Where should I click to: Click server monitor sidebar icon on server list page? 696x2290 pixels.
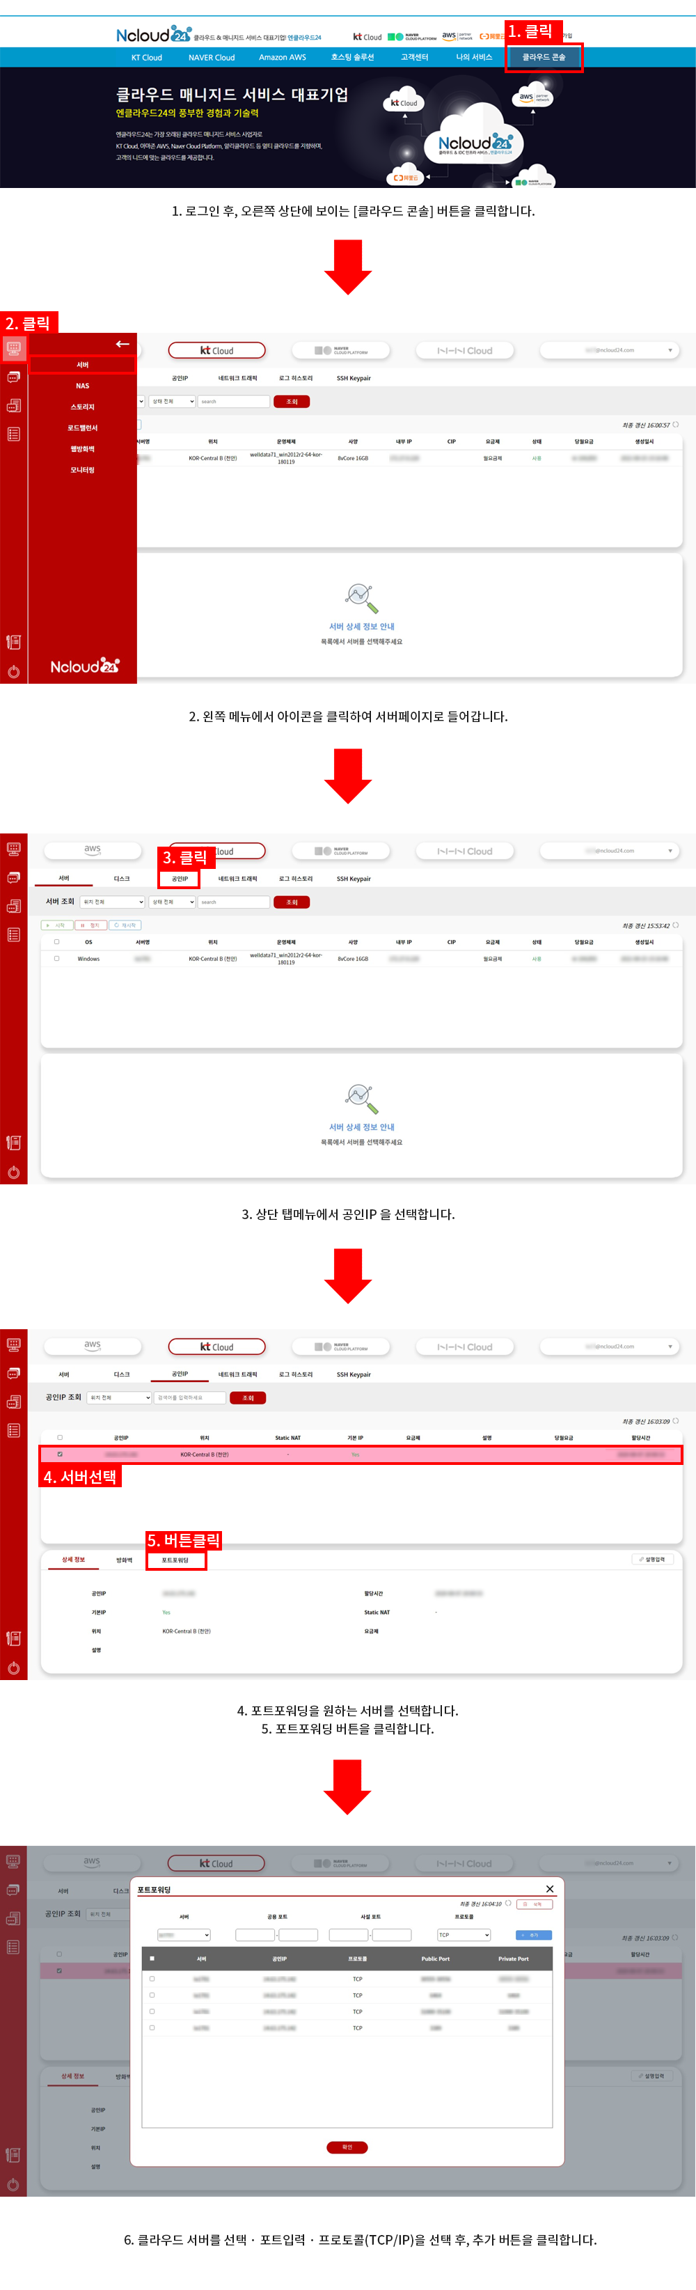(x=13, y=848)
